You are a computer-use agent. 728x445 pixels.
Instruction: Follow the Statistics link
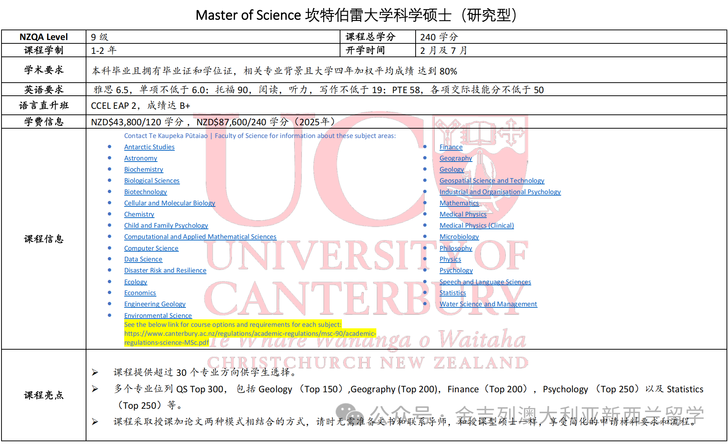click(x=453, y=293)
